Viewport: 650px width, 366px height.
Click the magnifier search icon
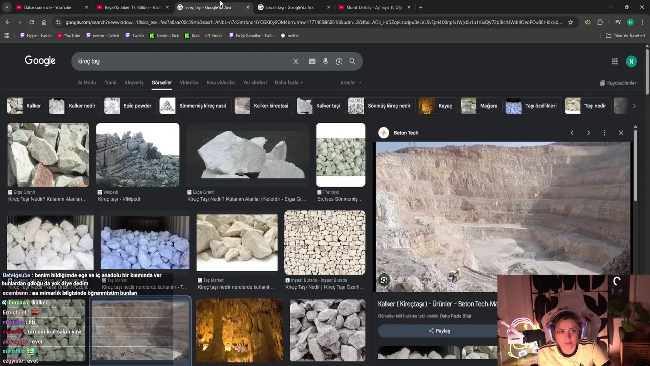pyautogui.click(x=352, y=62)
